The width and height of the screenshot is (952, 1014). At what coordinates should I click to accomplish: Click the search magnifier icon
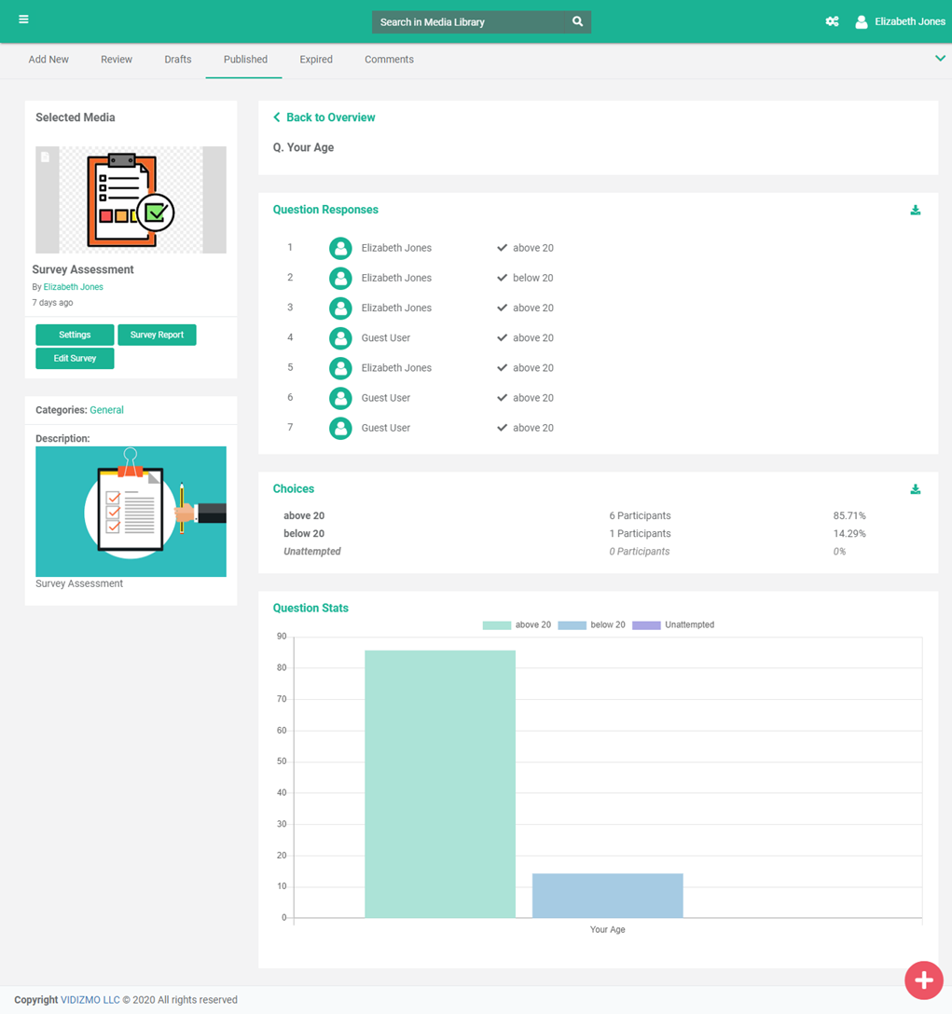pyautogui.click(x=577, y=21)
